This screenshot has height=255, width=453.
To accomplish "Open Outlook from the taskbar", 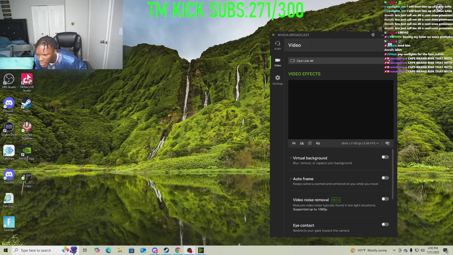I will 143,250.
